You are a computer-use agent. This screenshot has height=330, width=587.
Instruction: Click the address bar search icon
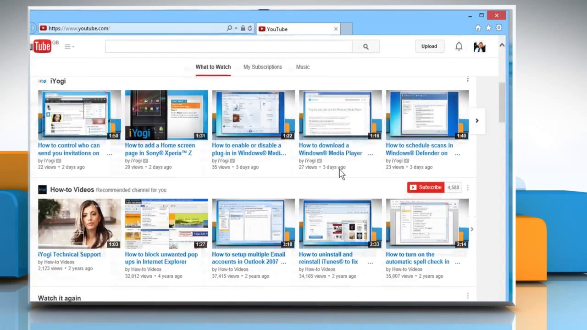[229, 28]
